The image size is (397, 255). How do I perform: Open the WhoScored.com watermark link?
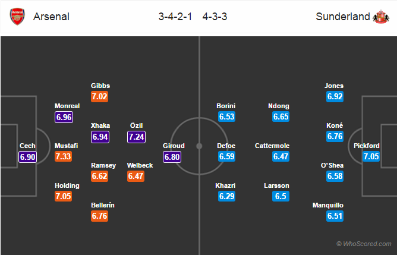coord(364,244)
